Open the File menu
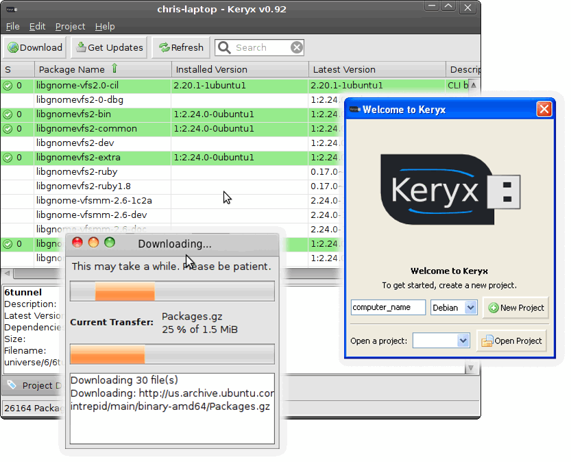This screenshot has width=571, height=462. [x=13, y=27]
